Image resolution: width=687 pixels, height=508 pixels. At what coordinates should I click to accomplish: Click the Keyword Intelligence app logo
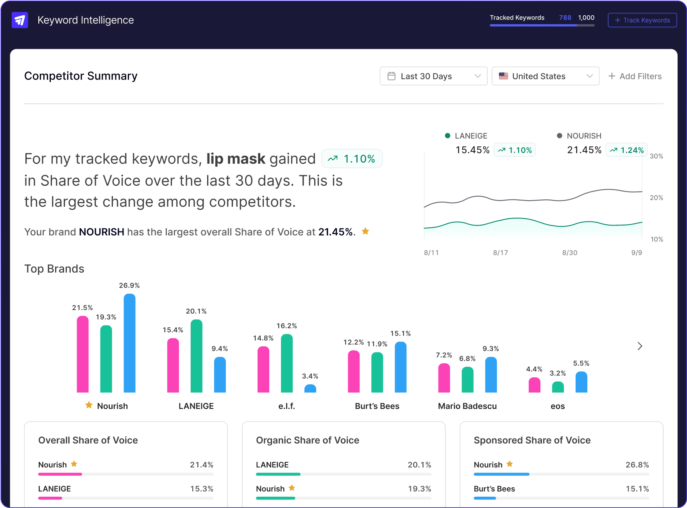tap(20, 20)
